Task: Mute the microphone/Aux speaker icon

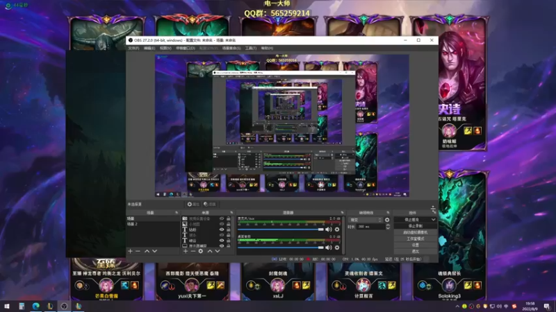Action: (329, 229)
